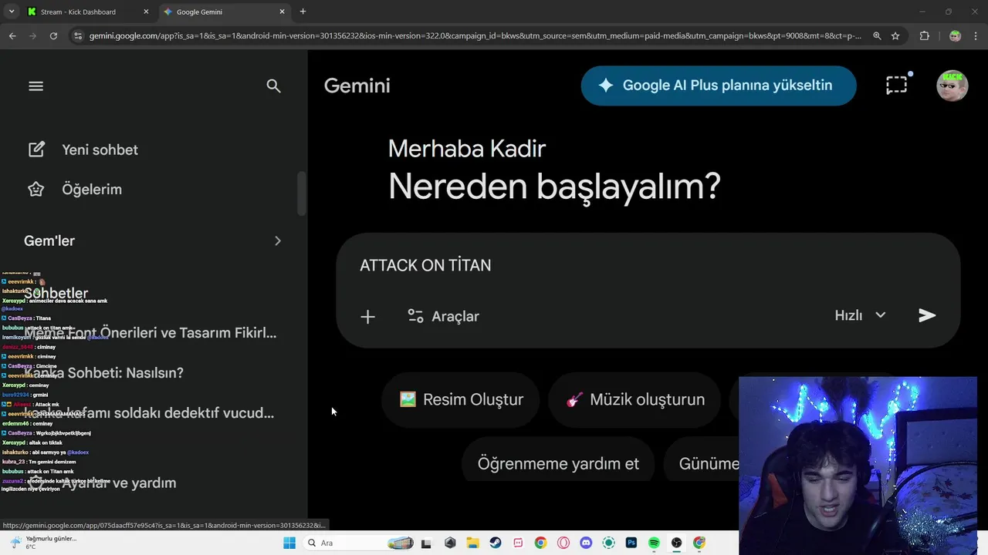Open chat 'Meme Font Önerileri ve Tasarım Fikirl...'
This screenshot has width=988, height=555.
pos(150,333)
